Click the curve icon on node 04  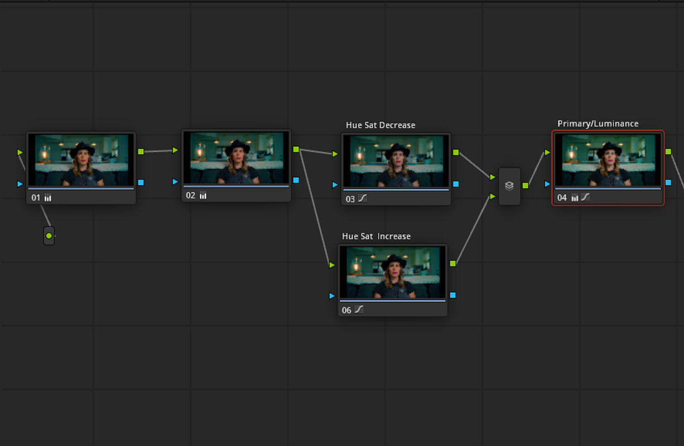pos(585,197)
